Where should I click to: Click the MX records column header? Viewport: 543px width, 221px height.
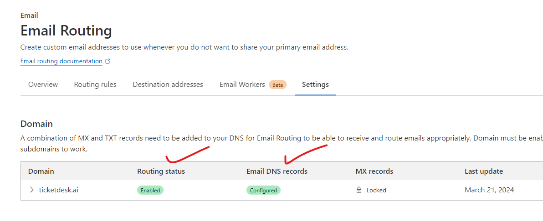[374, 171]
